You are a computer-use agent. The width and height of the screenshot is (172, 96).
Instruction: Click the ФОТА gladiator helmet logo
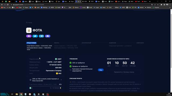(x=29, y=30)
